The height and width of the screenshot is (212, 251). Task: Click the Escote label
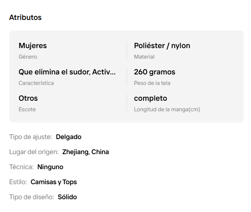(27, 109)
